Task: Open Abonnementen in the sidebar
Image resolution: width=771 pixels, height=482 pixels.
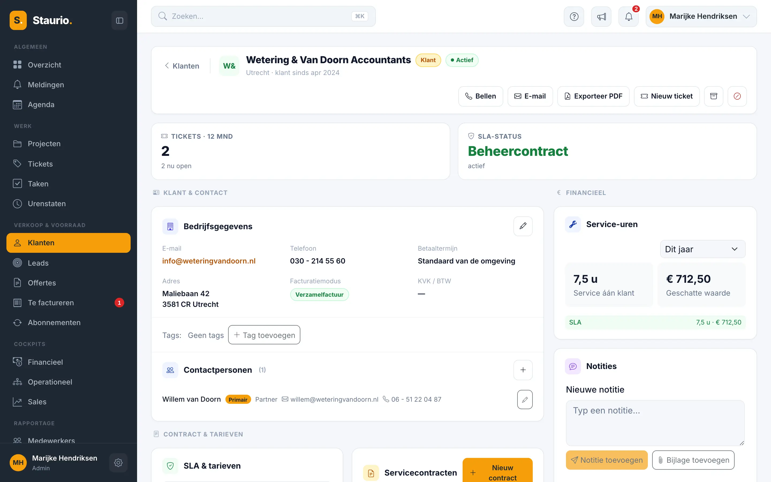Action: point(69,322)
